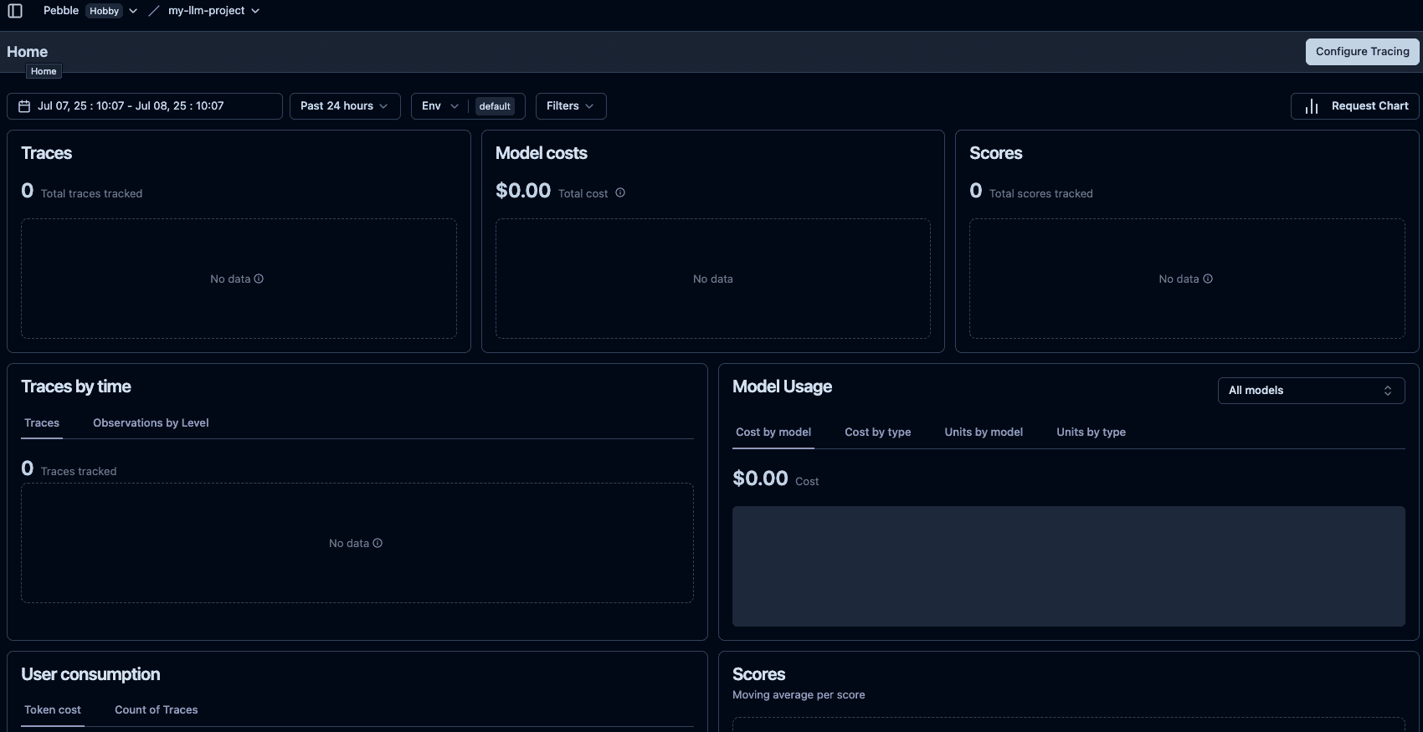Click the Model costs card heading
Viewport: 1423px width, 732px height.
542,153
